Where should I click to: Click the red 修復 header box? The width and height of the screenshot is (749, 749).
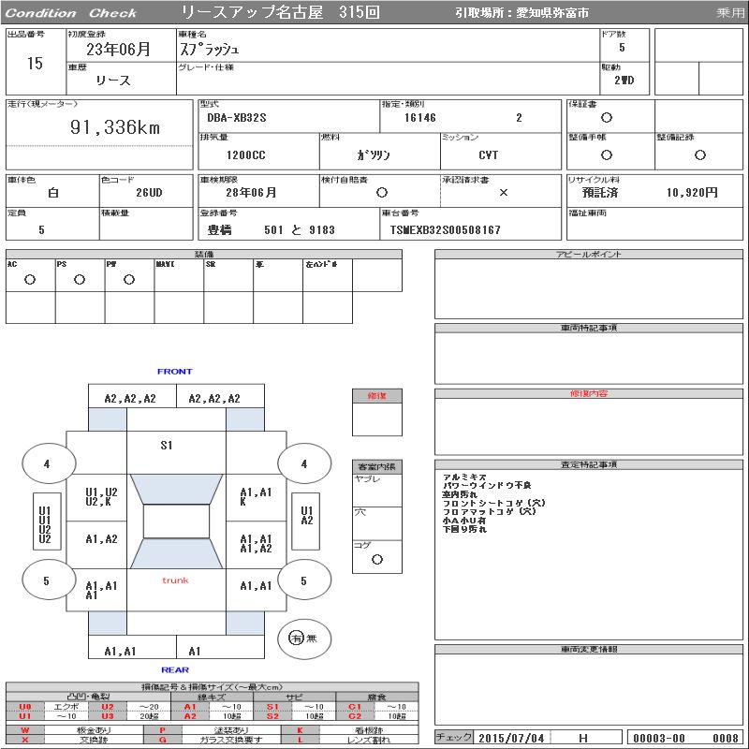pyautogui.click(x=376, y=396)
